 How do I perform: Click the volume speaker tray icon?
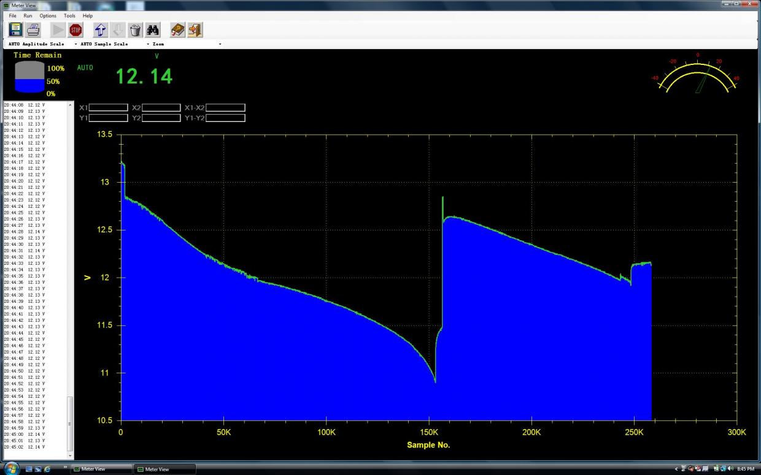point(730,469)
